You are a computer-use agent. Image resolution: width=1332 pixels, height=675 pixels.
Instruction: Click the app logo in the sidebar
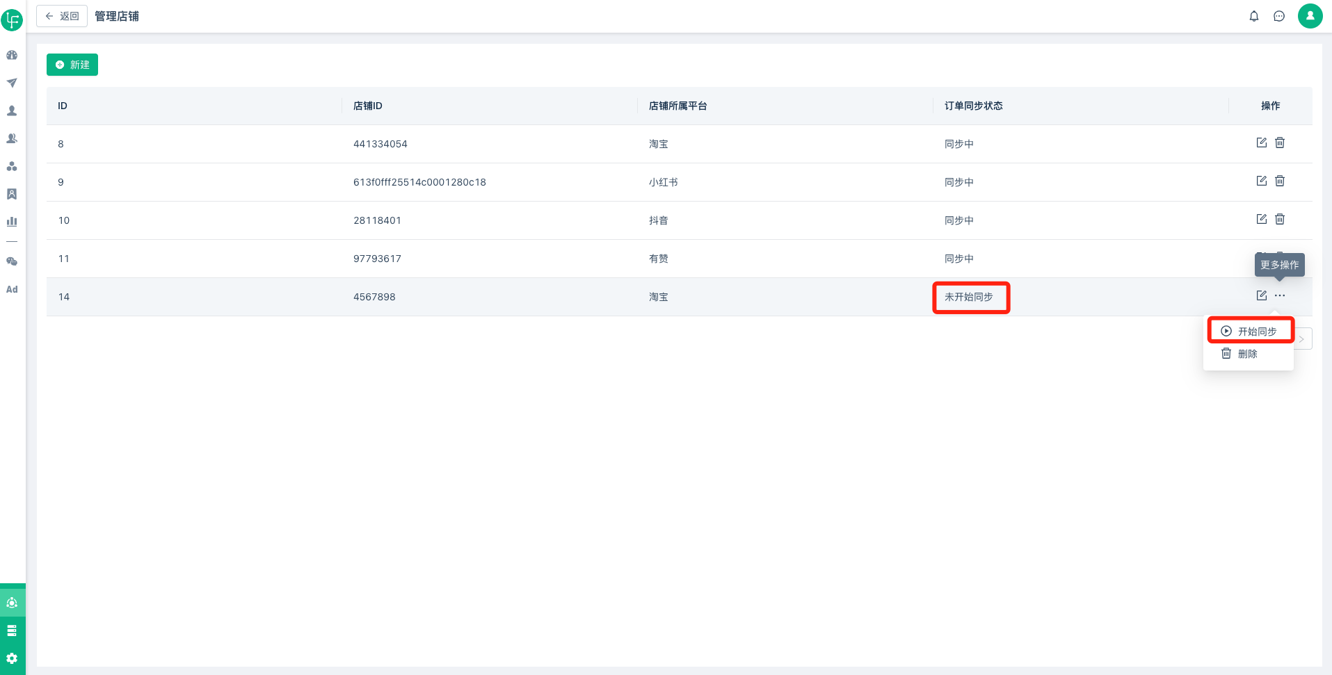pos(12,19)
